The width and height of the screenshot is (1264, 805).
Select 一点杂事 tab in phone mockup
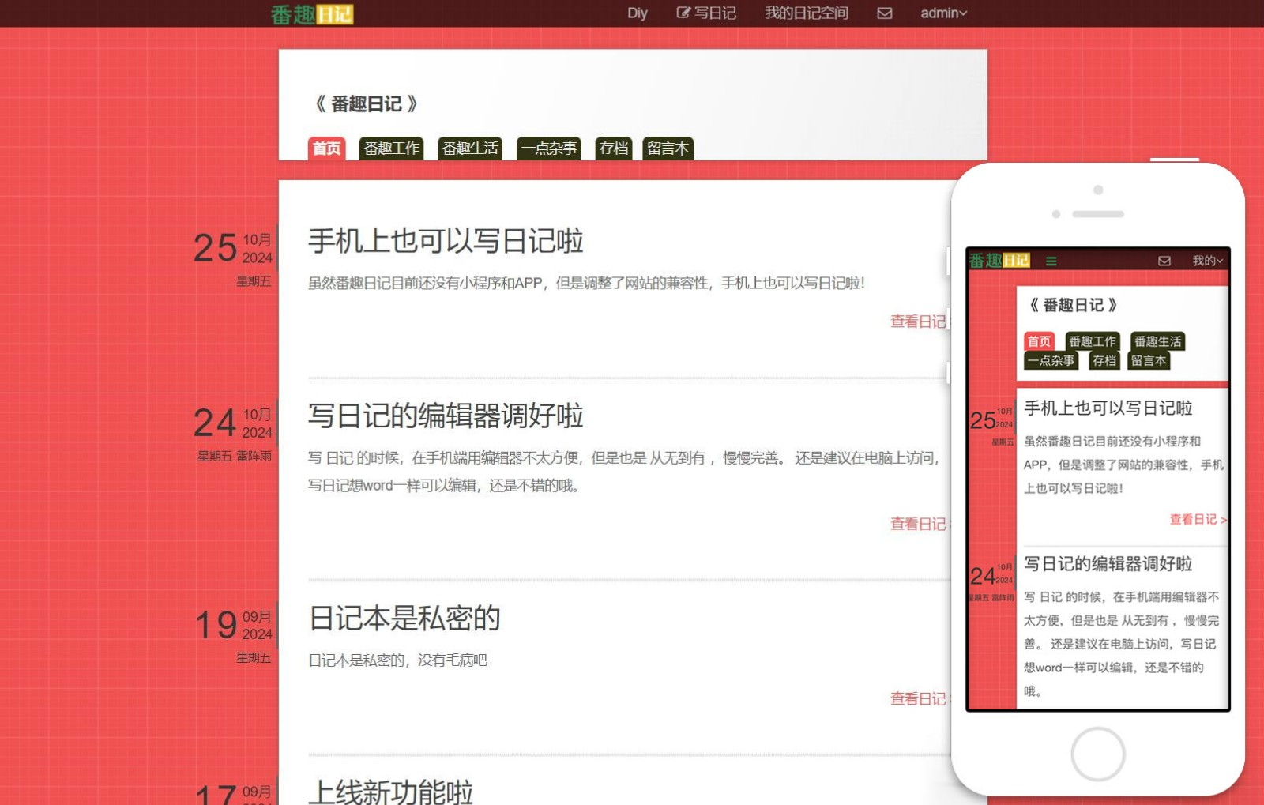click(1051, 360)
